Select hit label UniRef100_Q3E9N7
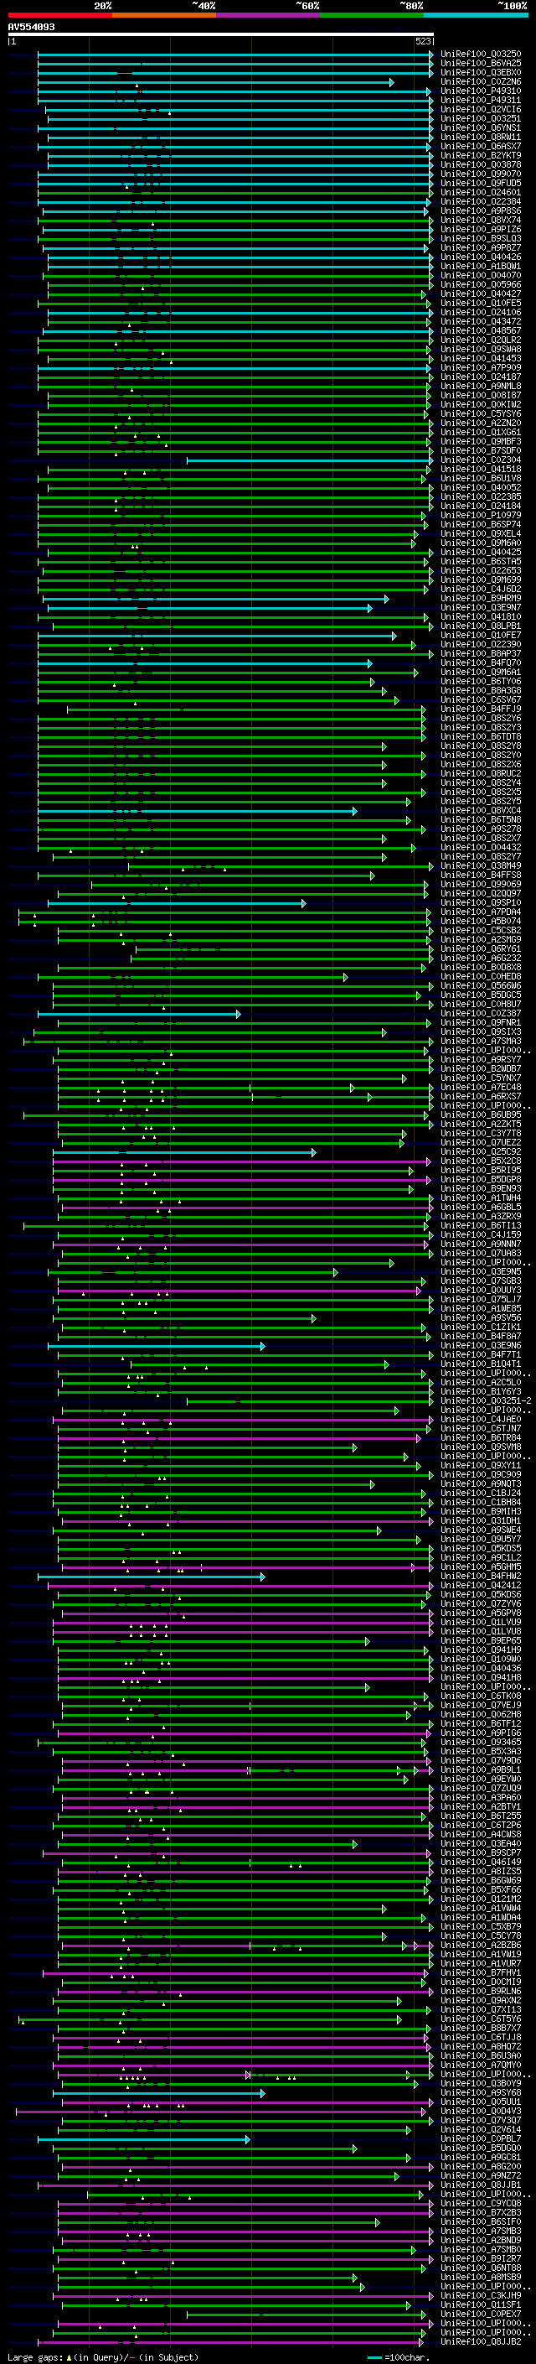 click(x=480, y=607)
